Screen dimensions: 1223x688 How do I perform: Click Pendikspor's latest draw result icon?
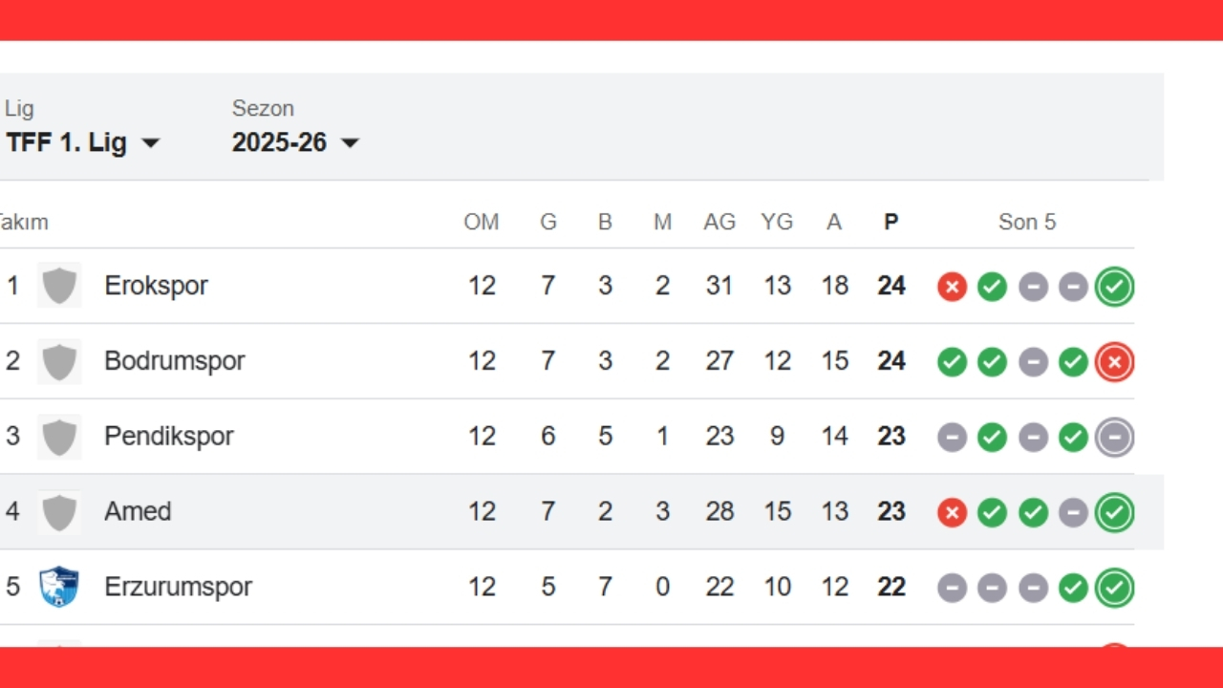(1114, 438)
